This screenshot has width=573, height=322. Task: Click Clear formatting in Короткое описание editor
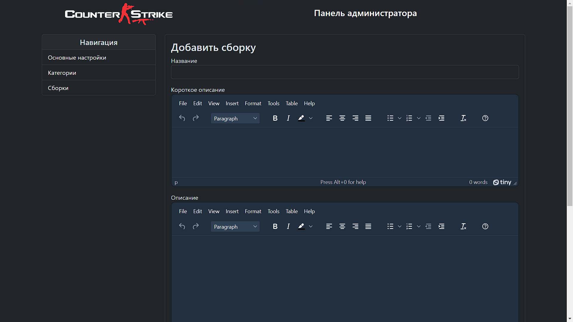(x=463, y=118)
